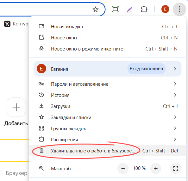
Task: Click the three-dot Chrome menu button
Action: (x=179, y=9)
